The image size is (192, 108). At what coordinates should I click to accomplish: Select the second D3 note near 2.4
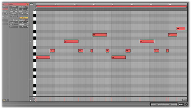pos(173,35)
